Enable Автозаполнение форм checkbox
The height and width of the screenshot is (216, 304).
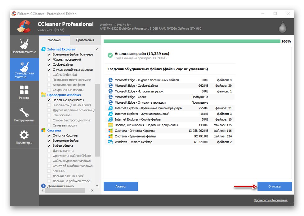(49, 85)
